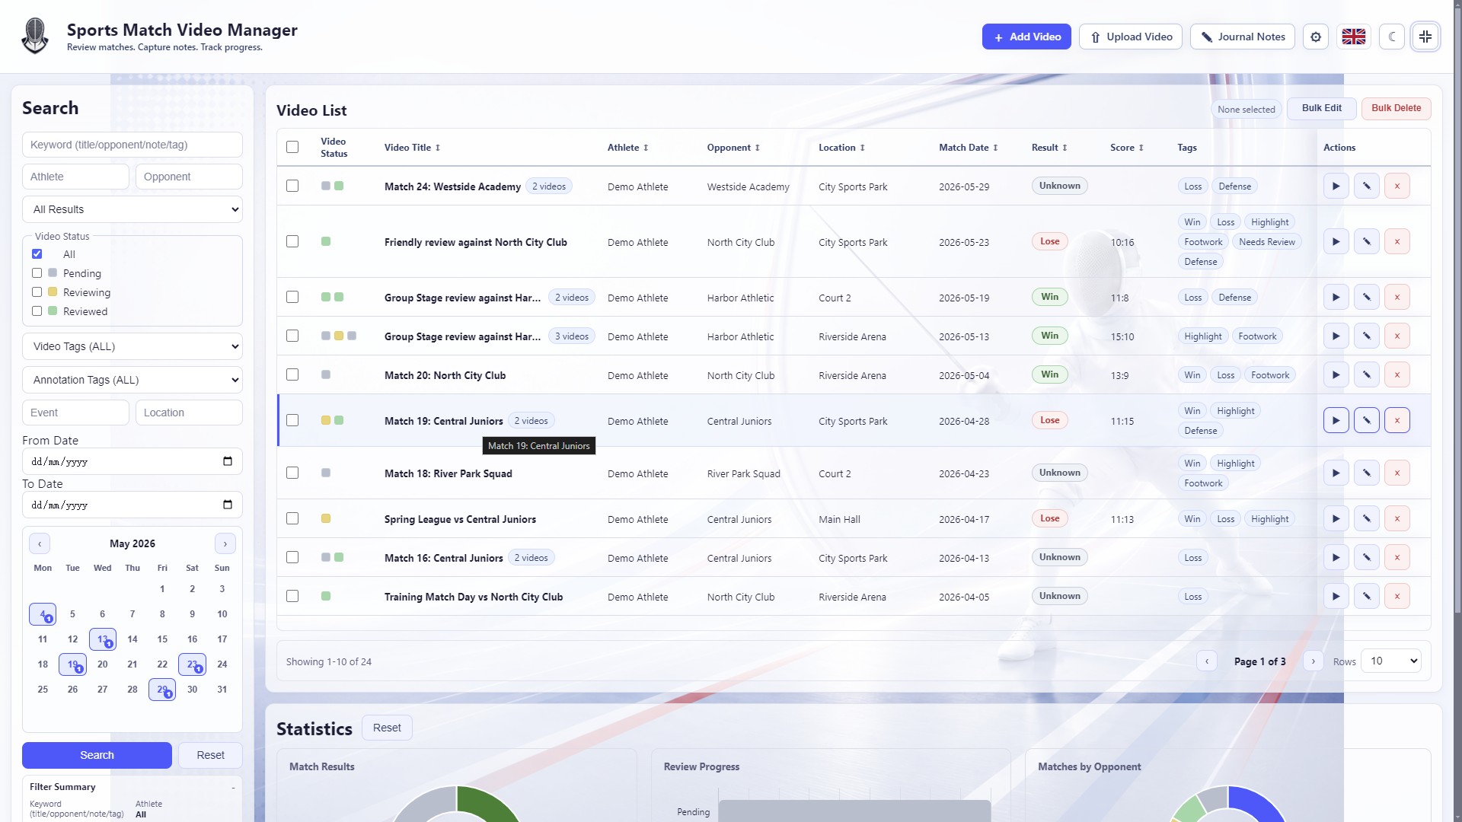Image resolution: width=1462 pixels, height=822 pixels.
Task: Enable the Reviewing status filter
Action: (37, 292)
